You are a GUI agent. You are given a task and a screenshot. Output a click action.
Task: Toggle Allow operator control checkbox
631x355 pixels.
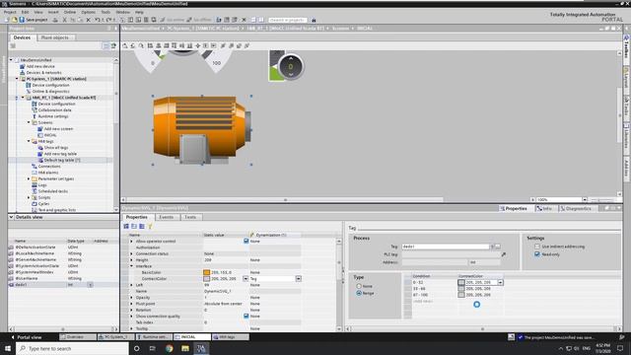click(x=245, y=241)
